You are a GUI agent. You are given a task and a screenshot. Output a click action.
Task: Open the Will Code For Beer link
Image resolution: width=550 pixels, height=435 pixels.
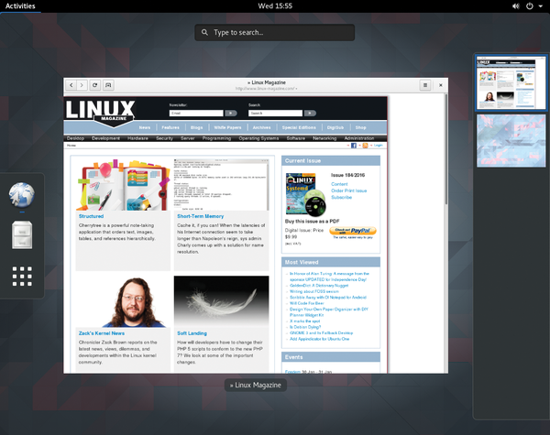click(307, 303)
